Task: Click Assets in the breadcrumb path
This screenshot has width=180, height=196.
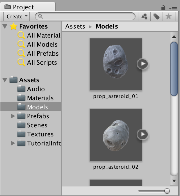Action: tap(75, 26)
